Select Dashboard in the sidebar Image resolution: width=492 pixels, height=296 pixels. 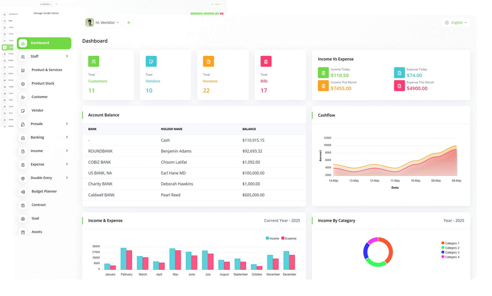point(44,43)
